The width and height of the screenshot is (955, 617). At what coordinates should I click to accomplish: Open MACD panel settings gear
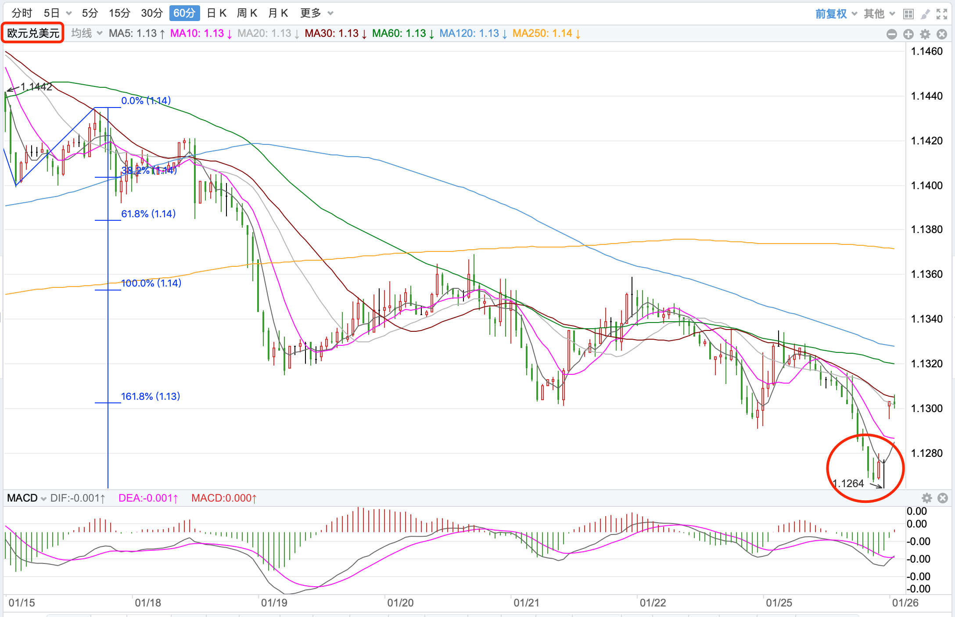(x=926, y=498)
